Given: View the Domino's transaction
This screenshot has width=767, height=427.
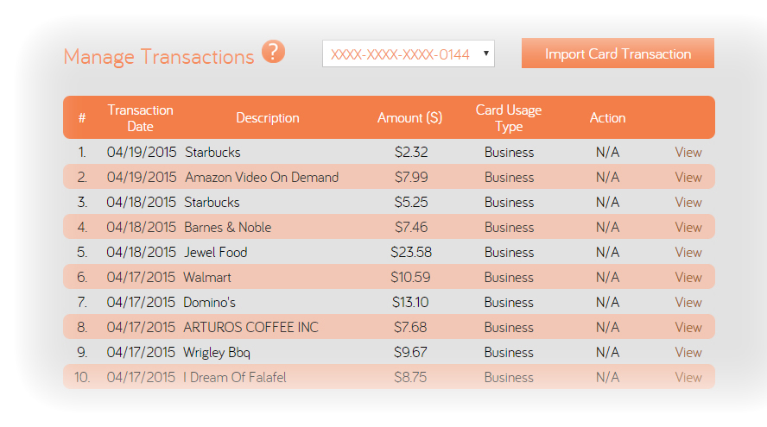Looking at the screenshot, I should point(688,303).
